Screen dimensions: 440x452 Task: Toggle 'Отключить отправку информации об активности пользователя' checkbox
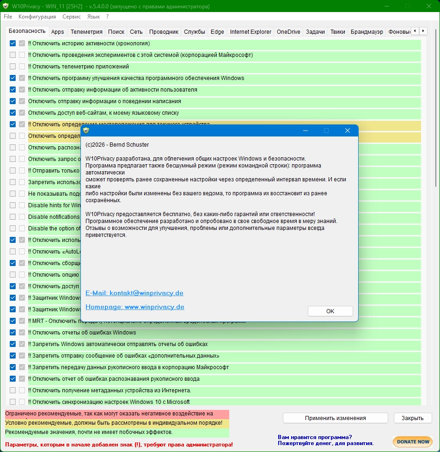12,89
